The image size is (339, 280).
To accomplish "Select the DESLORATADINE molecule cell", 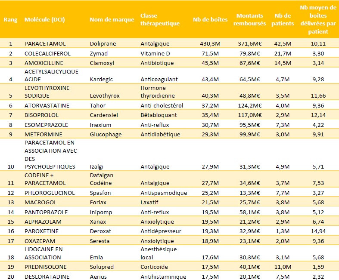I will pos(47,276).
